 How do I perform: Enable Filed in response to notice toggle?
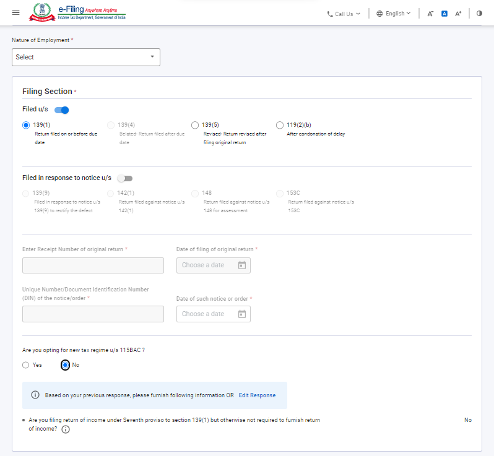(x=125, y=178)
